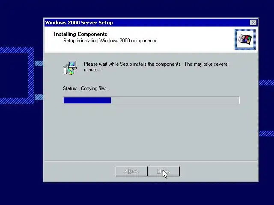
Task: Click the disabled Back button
Action: pos(131,171)
